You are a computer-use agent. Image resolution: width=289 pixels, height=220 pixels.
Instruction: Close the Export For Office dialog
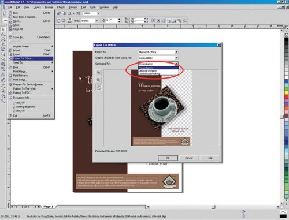coord(219,45)
